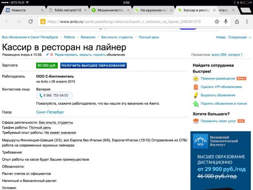Go forward with the browser forward arrow
Image resolution: width=253 pixels, height=190 pixels.
click(19, 22)
